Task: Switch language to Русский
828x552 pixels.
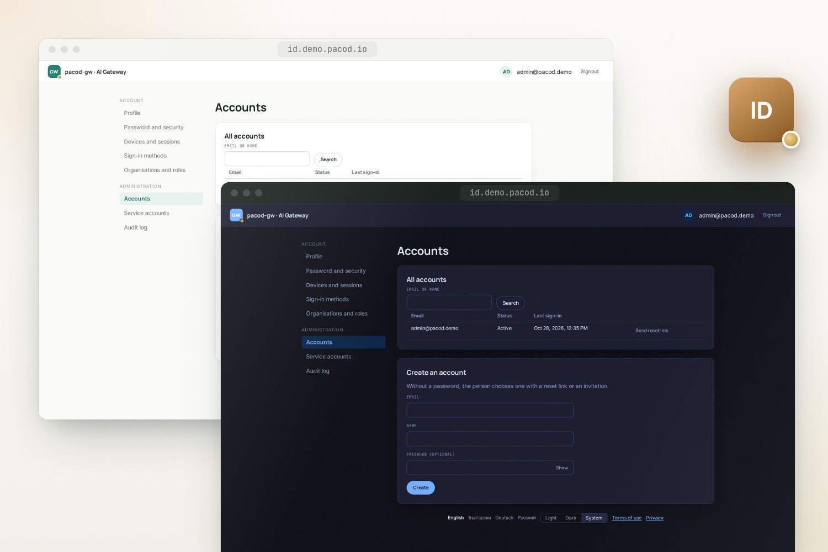Action: [527, 518]
